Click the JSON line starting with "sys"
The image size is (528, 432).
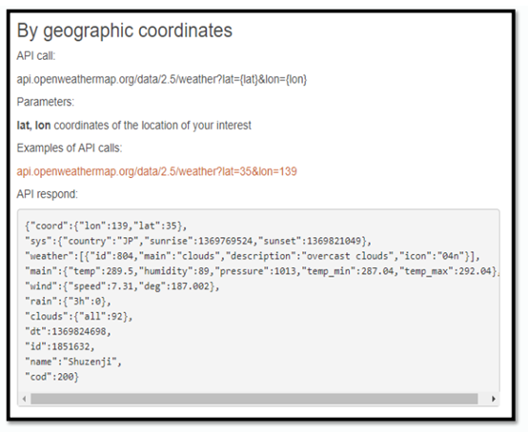(x=198, y=241)
